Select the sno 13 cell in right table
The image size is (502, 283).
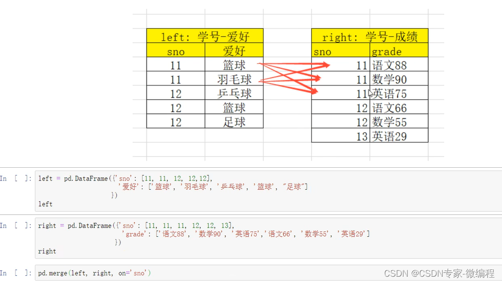(x=341, y=136)
